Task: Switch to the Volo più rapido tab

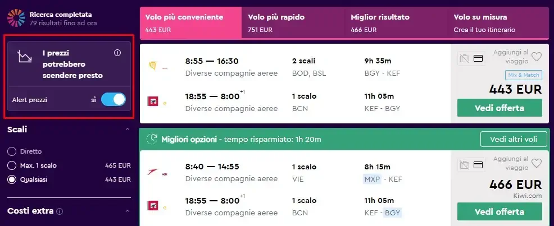Action: point(293,22)
